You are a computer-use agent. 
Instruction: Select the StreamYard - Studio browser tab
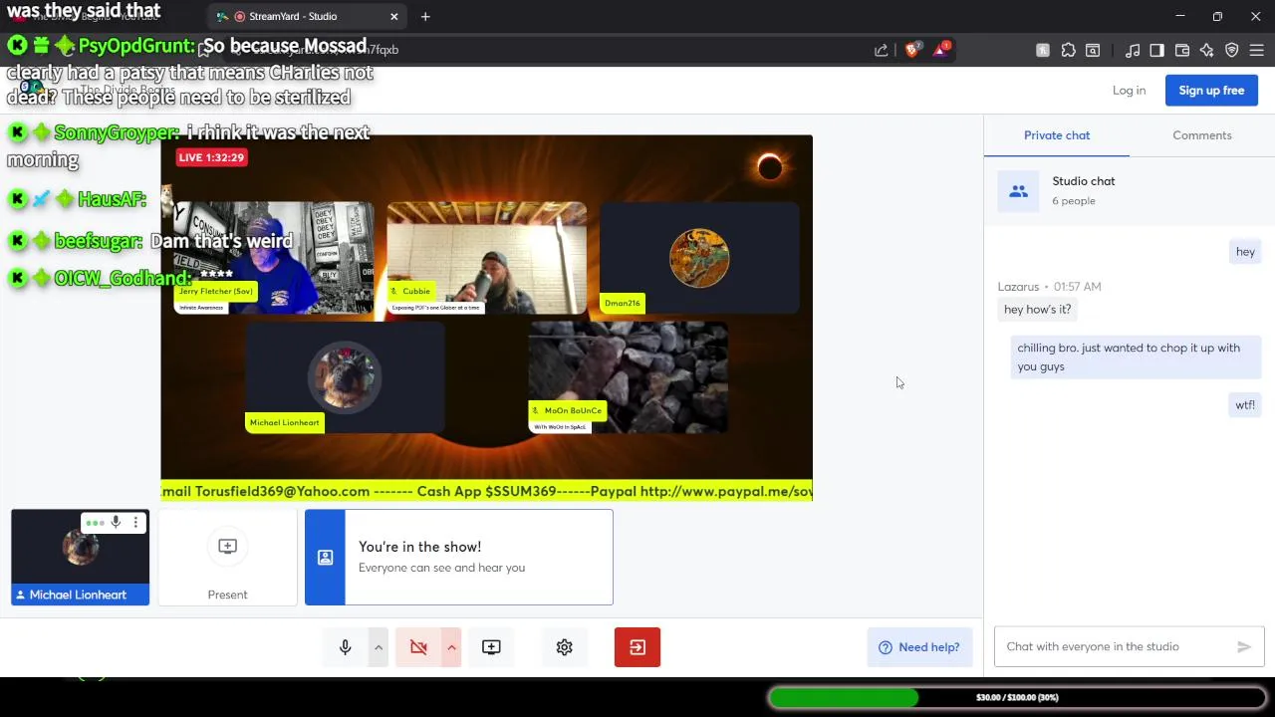coord(306,16)
